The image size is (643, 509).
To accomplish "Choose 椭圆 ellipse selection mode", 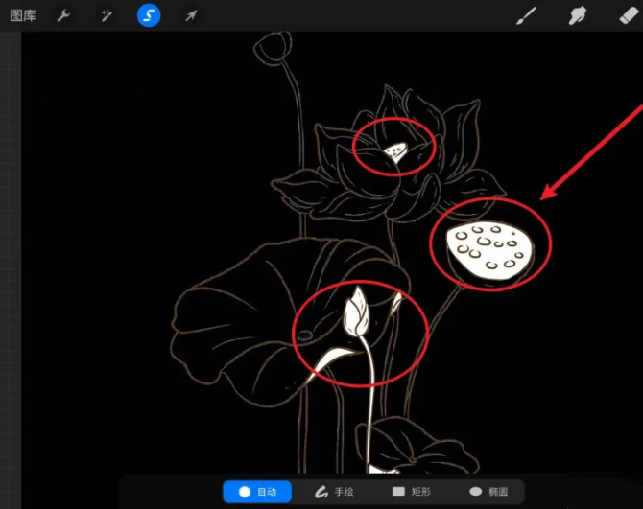I will tap(488, 492).
